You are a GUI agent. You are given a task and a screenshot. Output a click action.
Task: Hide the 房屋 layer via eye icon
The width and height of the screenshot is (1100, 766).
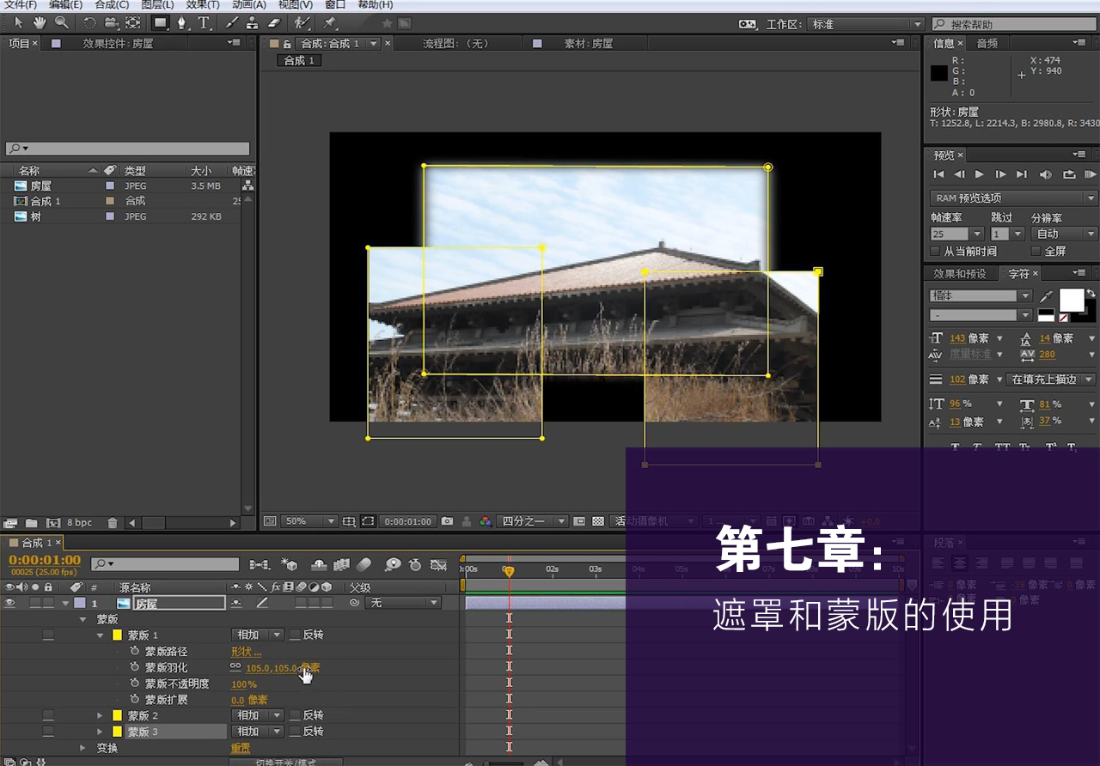coord(10,603)
